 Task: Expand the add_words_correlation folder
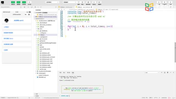37,25
